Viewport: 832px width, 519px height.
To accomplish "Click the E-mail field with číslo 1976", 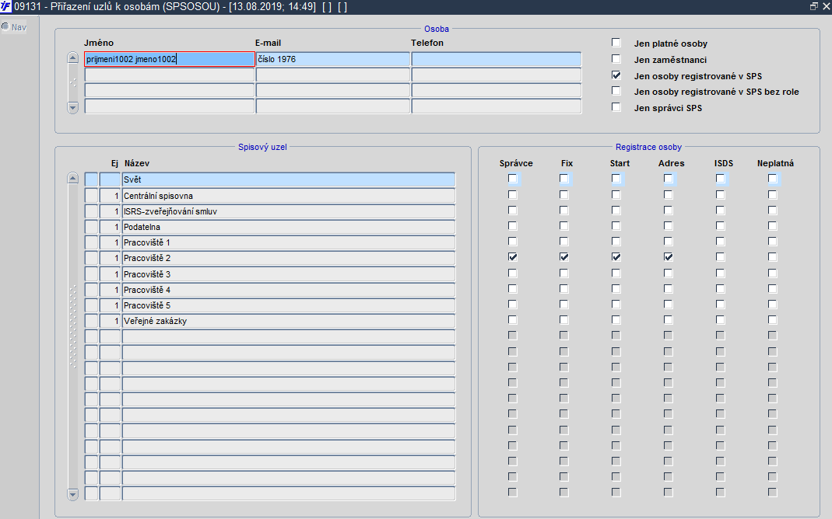I will [332, 59].
